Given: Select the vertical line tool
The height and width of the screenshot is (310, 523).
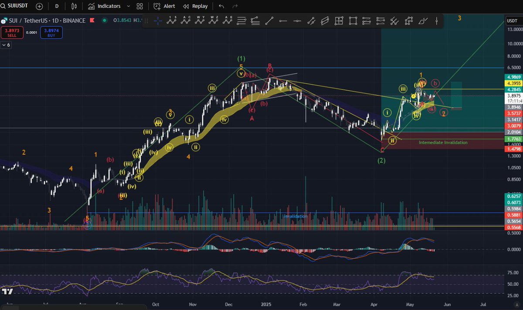Looking at the screenshot, I should pos(437,20).
